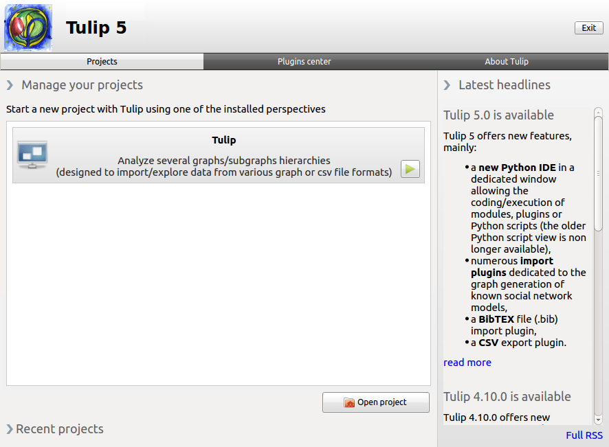This screenshot has width=609, height=447.
Task: Click the headlines vertical scrollbar handle
Action: (x=598, y=172)
